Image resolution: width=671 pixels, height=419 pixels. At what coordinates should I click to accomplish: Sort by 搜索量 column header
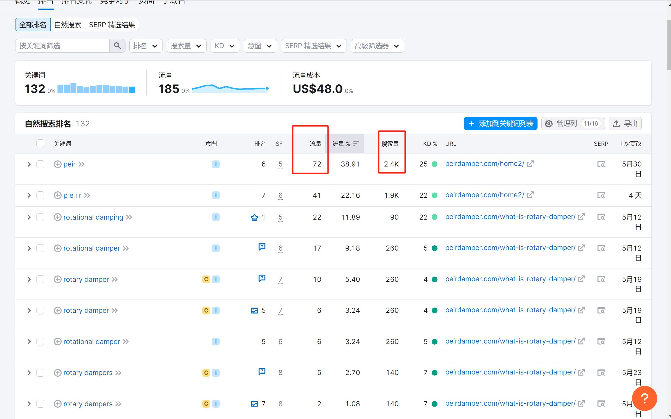(x=390, y=144)
